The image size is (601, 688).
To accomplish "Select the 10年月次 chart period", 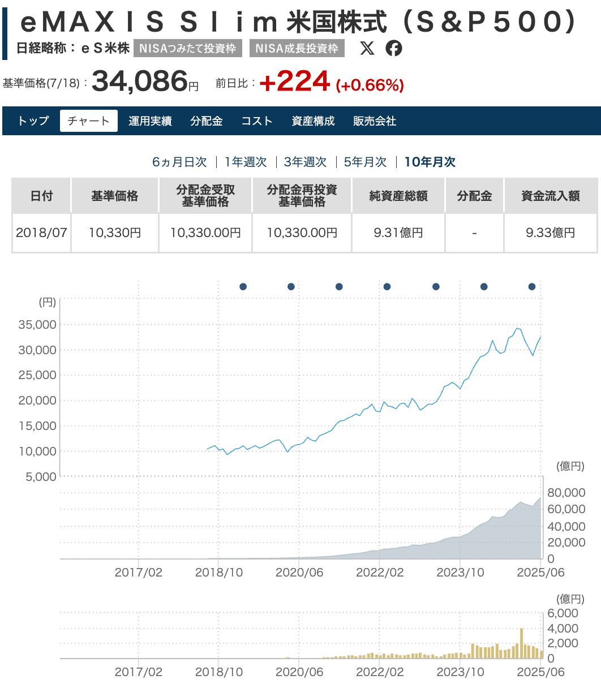I will [x=430, y=162].
